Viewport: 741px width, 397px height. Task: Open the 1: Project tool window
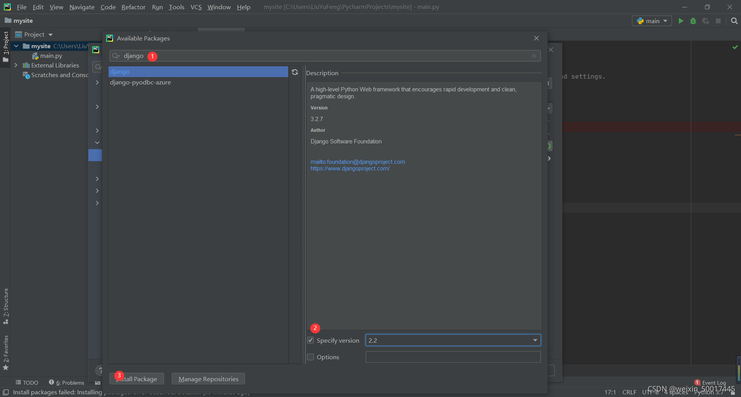(x=5, y=47)
